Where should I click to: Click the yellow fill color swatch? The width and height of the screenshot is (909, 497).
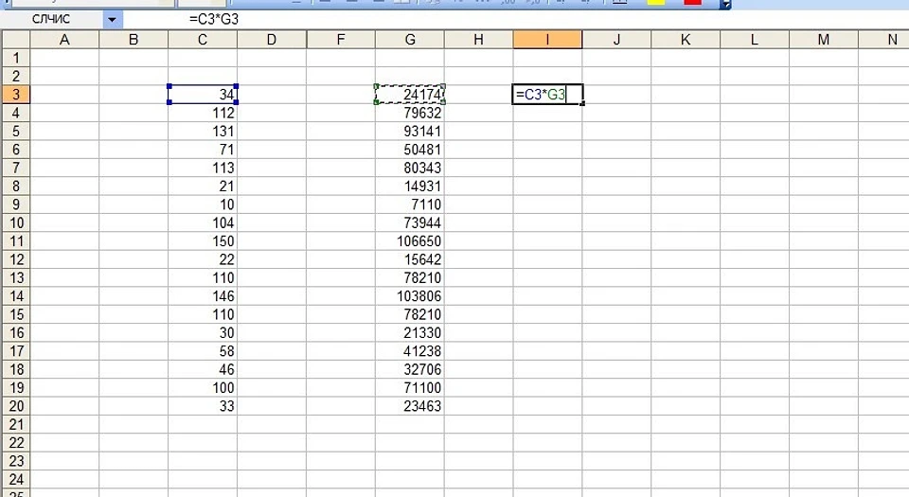653,3
